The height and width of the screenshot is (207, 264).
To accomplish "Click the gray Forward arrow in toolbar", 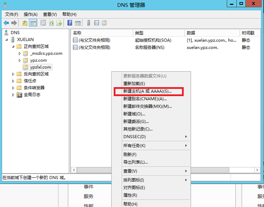I will (x=14, y=23).
